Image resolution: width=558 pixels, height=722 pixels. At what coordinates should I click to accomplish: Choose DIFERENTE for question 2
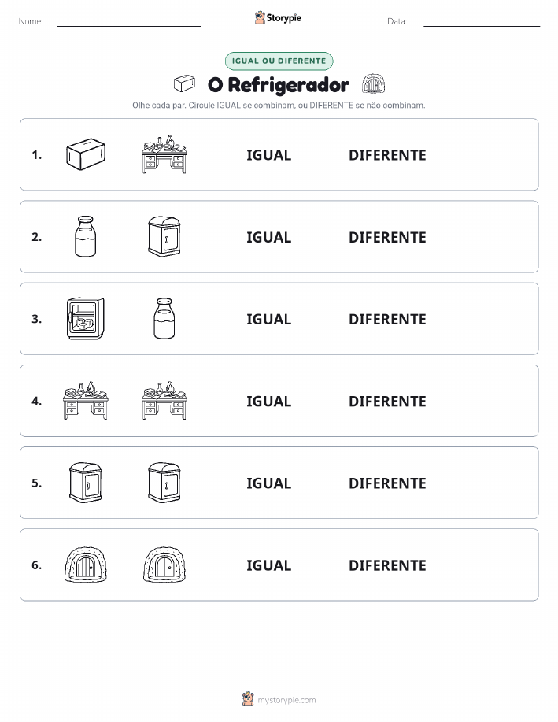[x=387, y=237]
